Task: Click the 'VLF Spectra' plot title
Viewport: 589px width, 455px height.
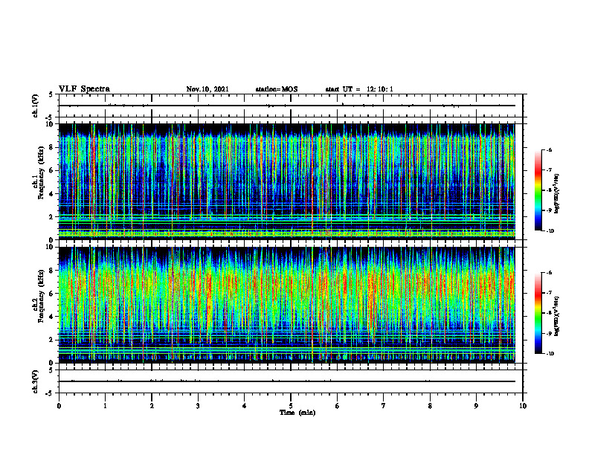Action: pyautogui.click(x=84, y=89)
